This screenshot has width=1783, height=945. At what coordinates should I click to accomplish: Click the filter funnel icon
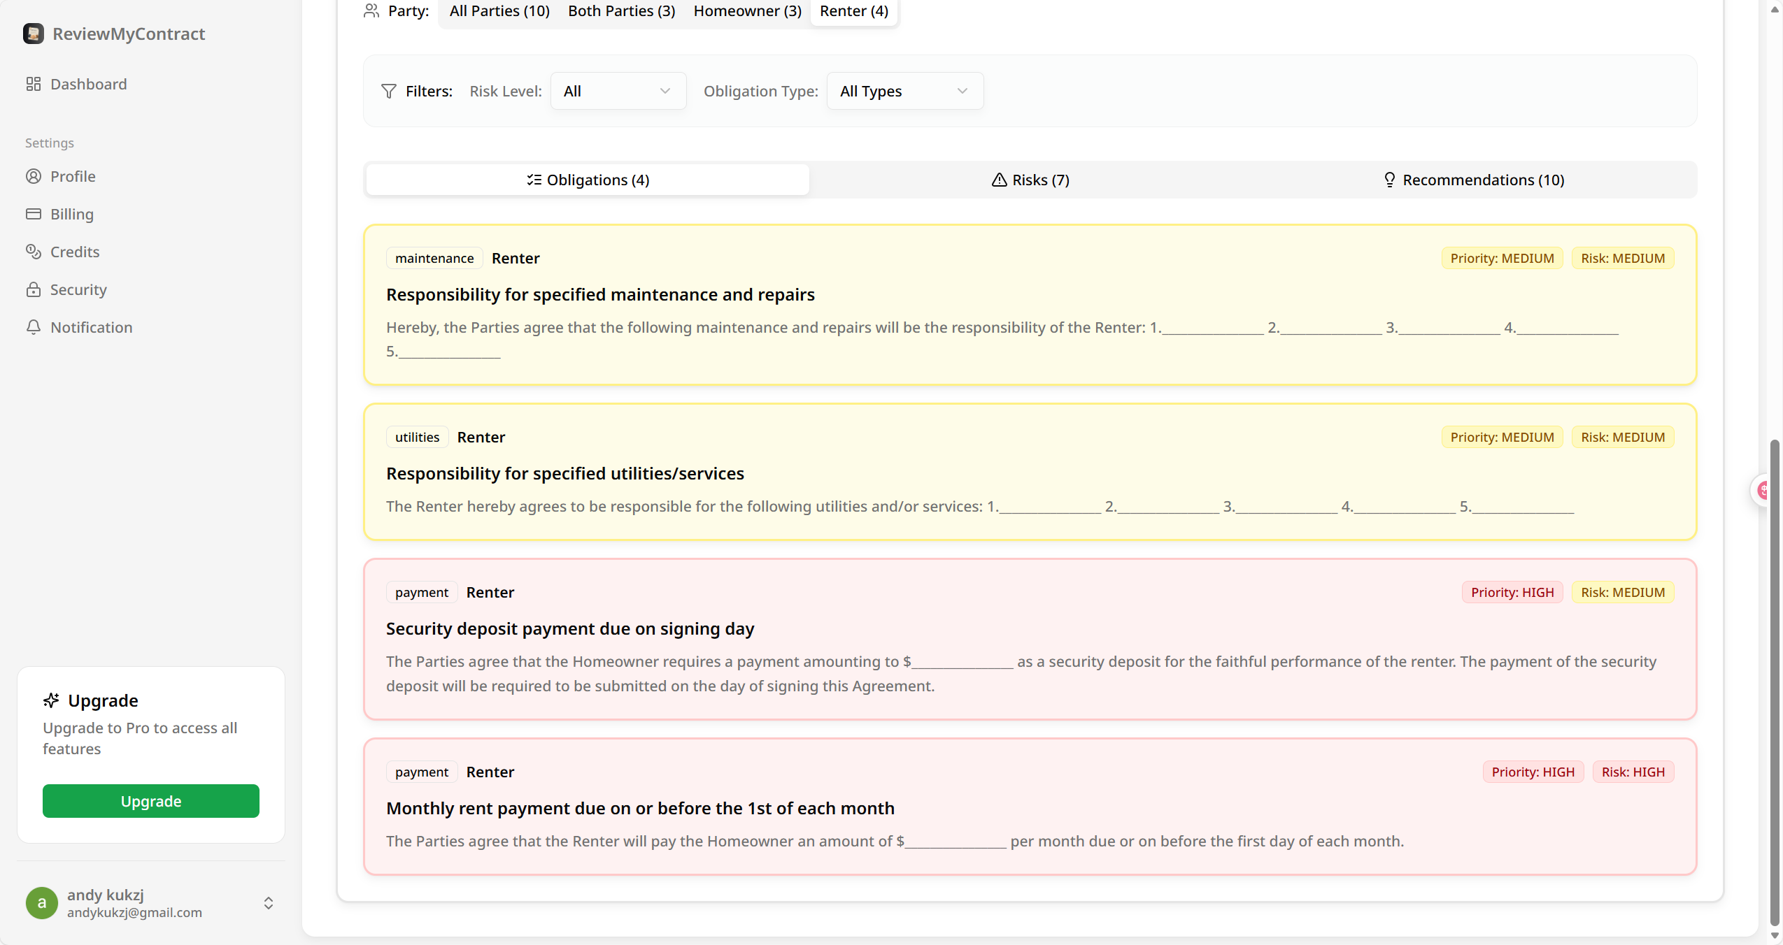(x=389, y=91)
